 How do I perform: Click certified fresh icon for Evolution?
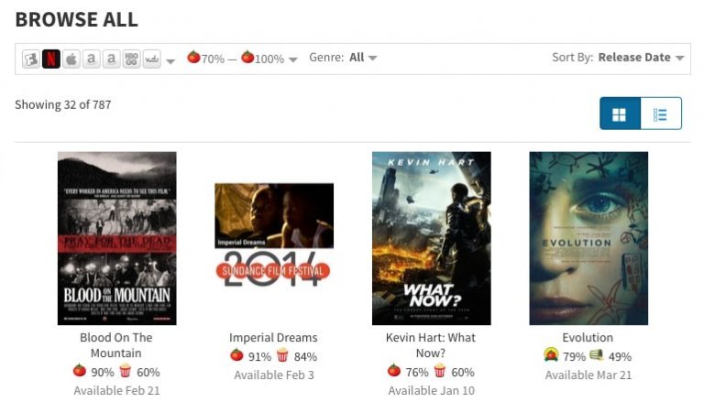pos(551,354)
